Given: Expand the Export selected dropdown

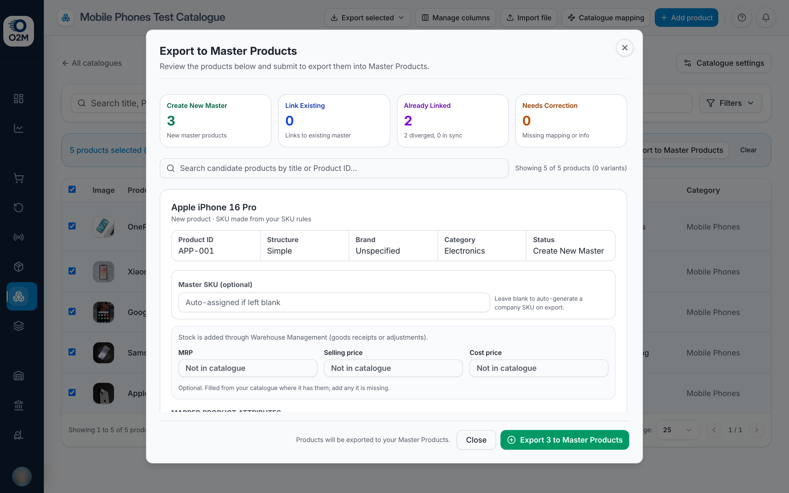Looking at the screenshot, I should pyautogui.click(x=367, y=18).
